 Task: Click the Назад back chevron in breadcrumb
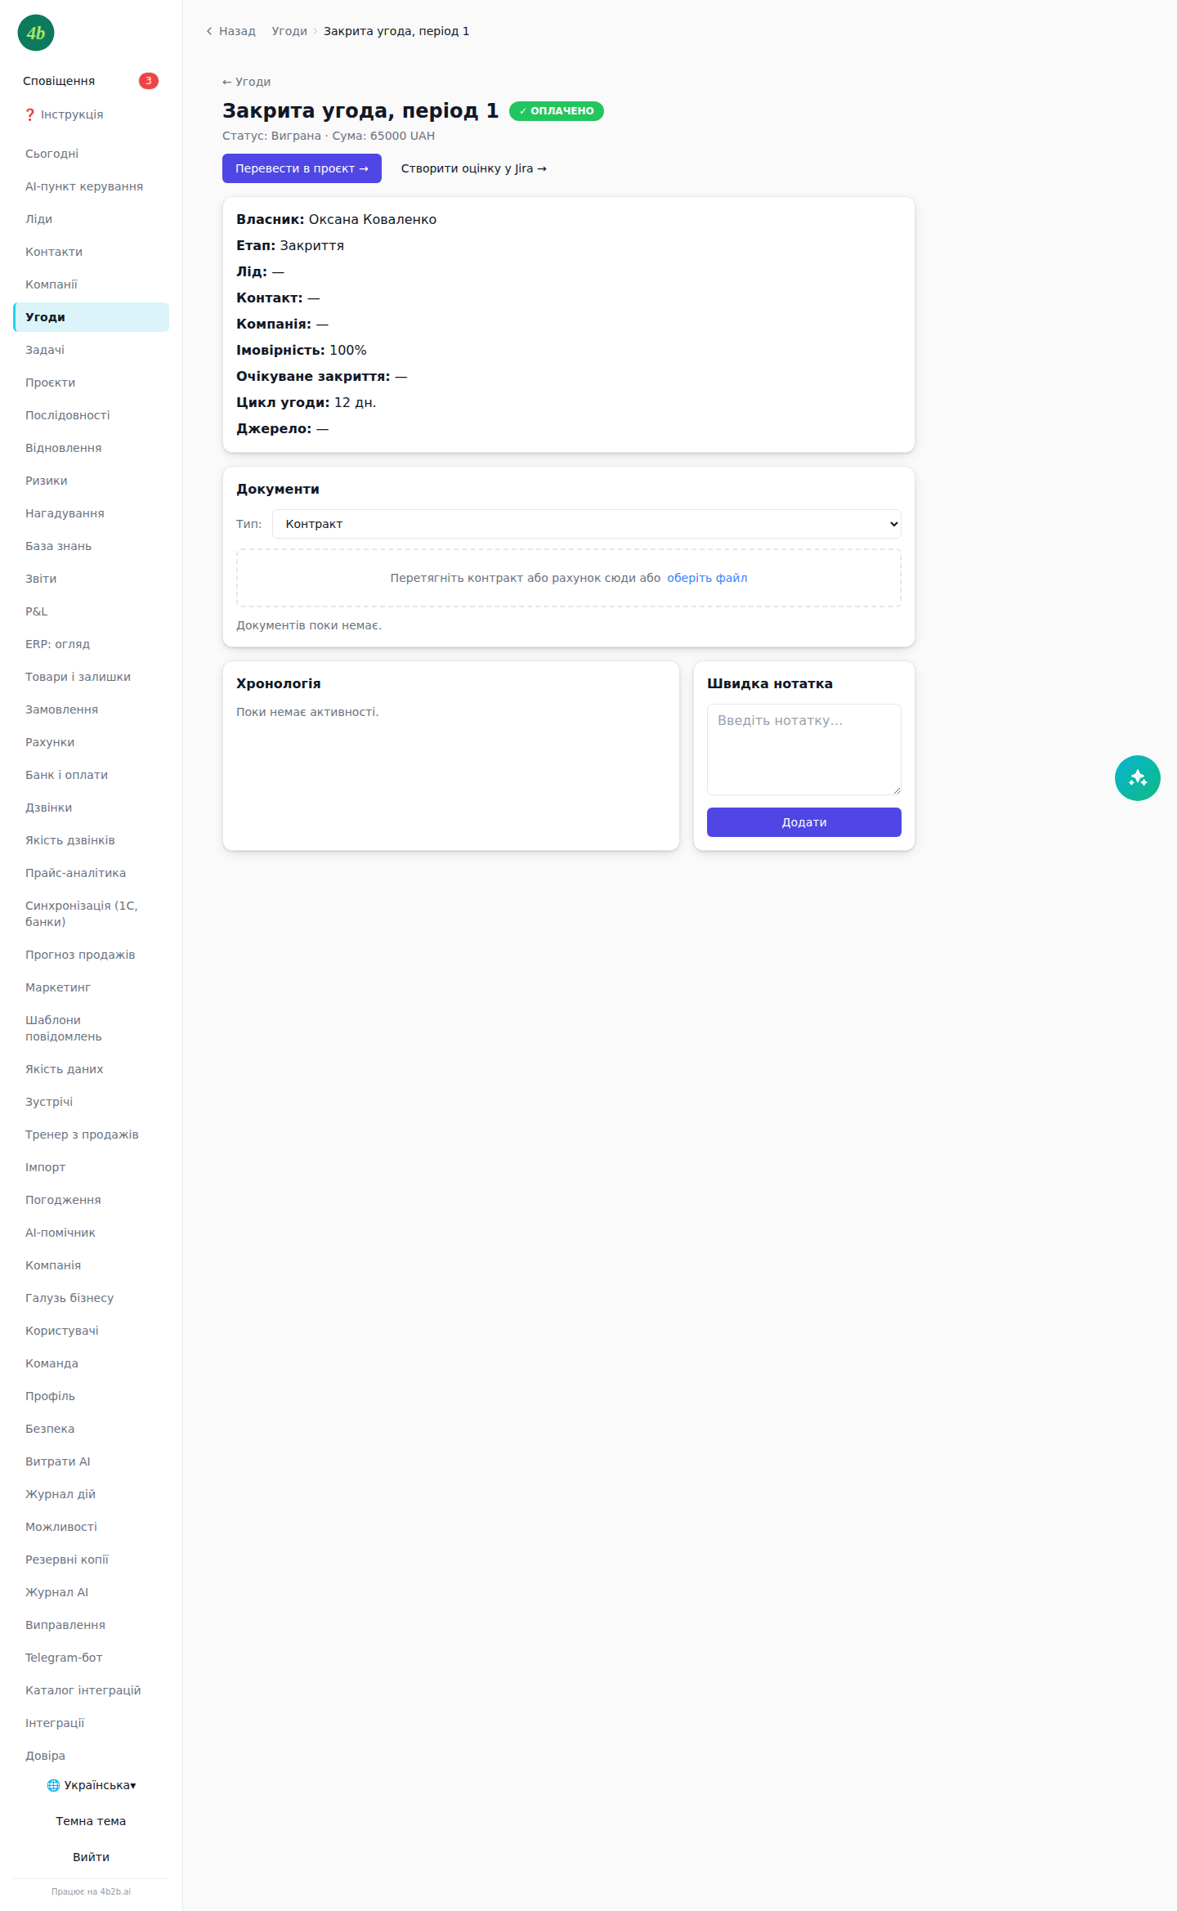pos(209,31)
